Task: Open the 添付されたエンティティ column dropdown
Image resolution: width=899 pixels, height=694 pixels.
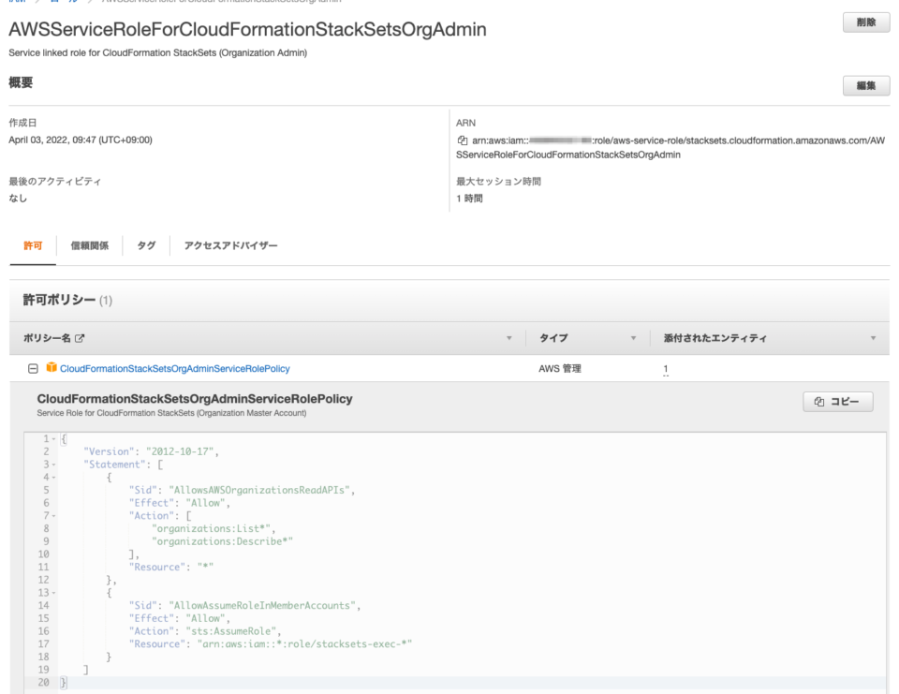Action: coord(872,338)
